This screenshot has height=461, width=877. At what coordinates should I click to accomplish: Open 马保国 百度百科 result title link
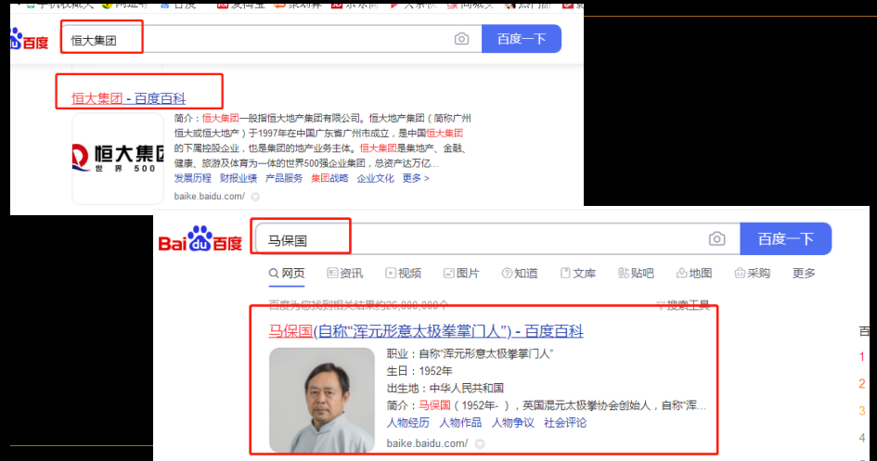(426, 331)
